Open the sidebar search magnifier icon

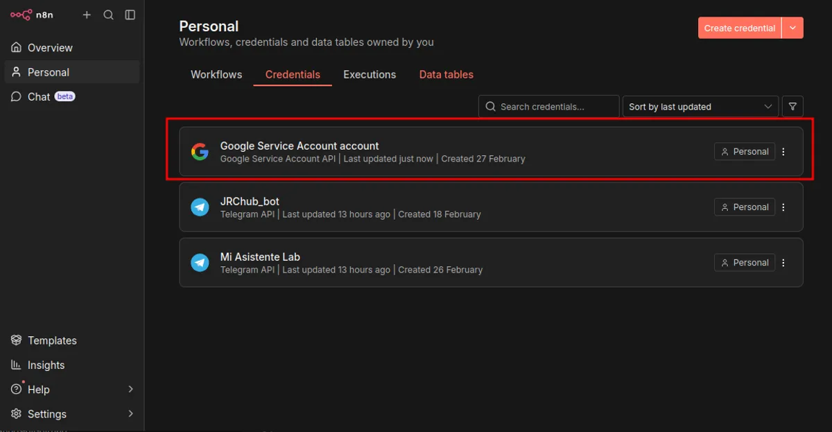(x=108, y=15)
